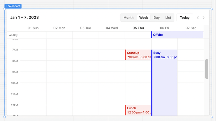Select the Week view tab
The image size is (216, 121).
(144, 18)
